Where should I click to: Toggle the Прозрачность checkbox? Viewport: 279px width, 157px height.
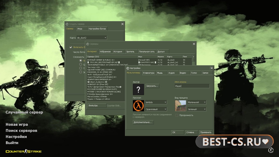coord(177,115)
